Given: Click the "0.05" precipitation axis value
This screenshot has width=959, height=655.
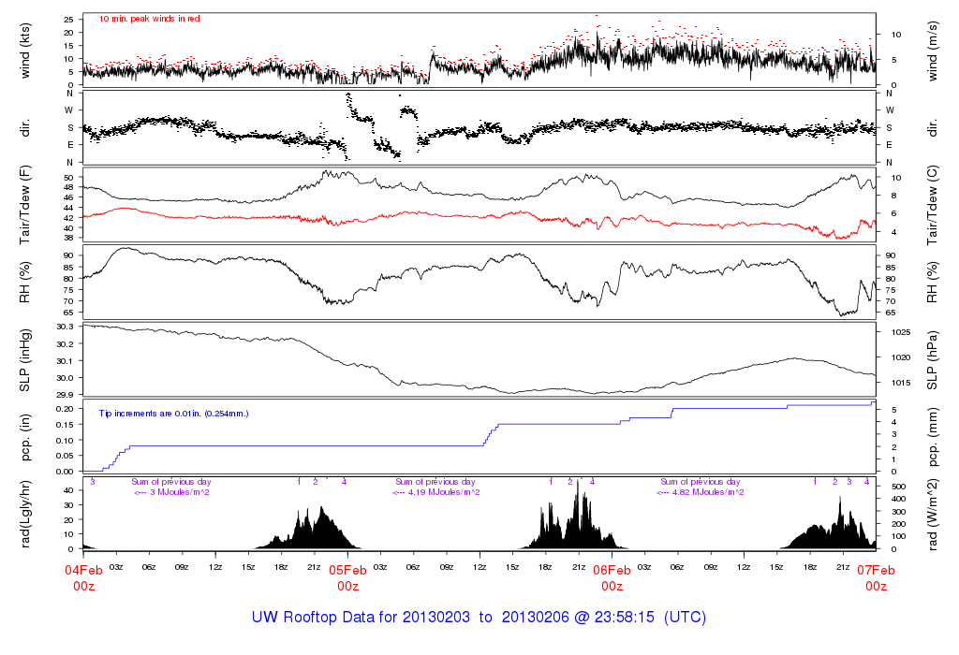Looking at the screenshot, I should pos(65,456).
